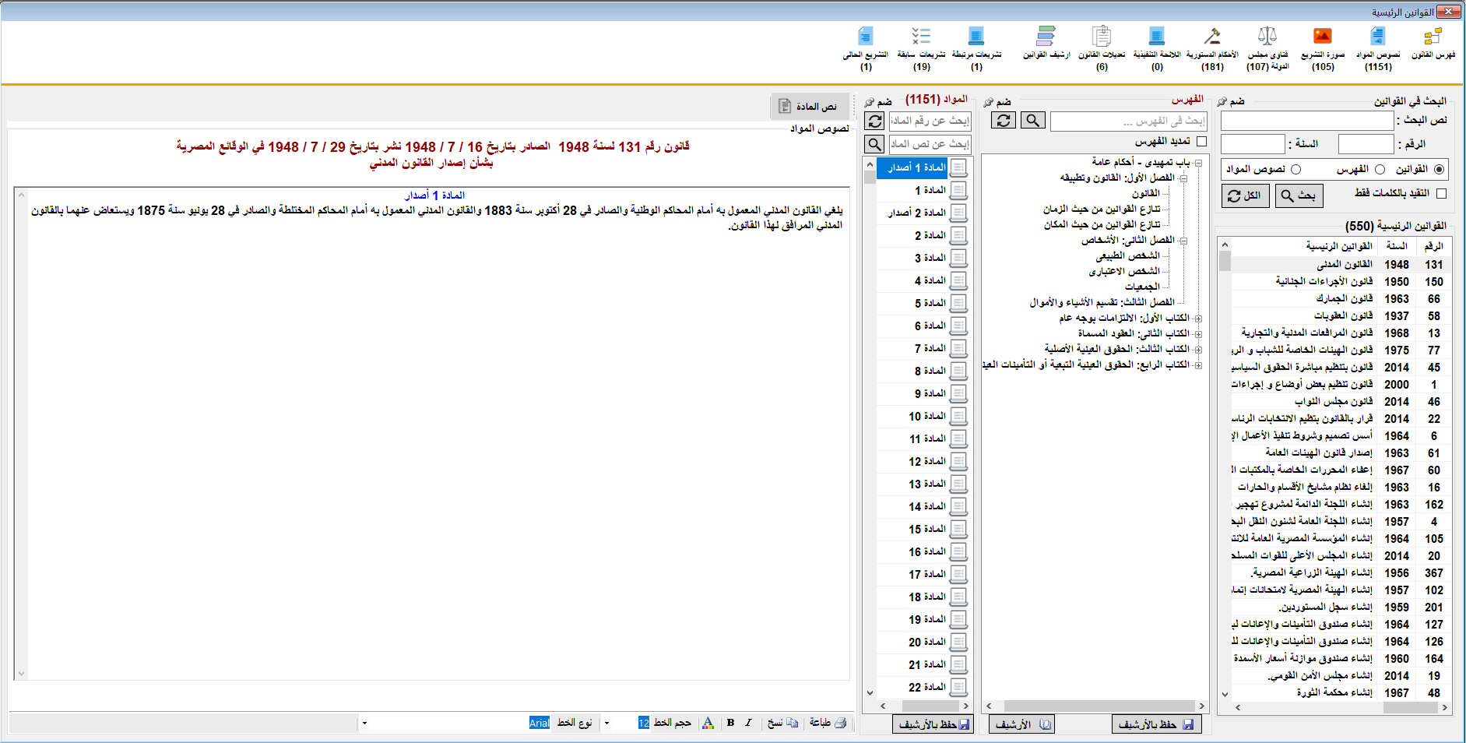Expand the 'الكتاب الأول: الالتزامات بوجه عام' node

tap(1198, 319)
